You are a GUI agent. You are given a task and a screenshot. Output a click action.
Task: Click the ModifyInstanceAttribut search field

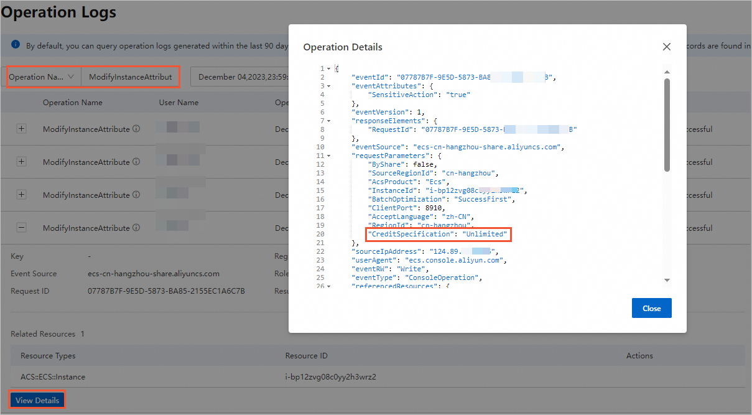pos(130,77)
